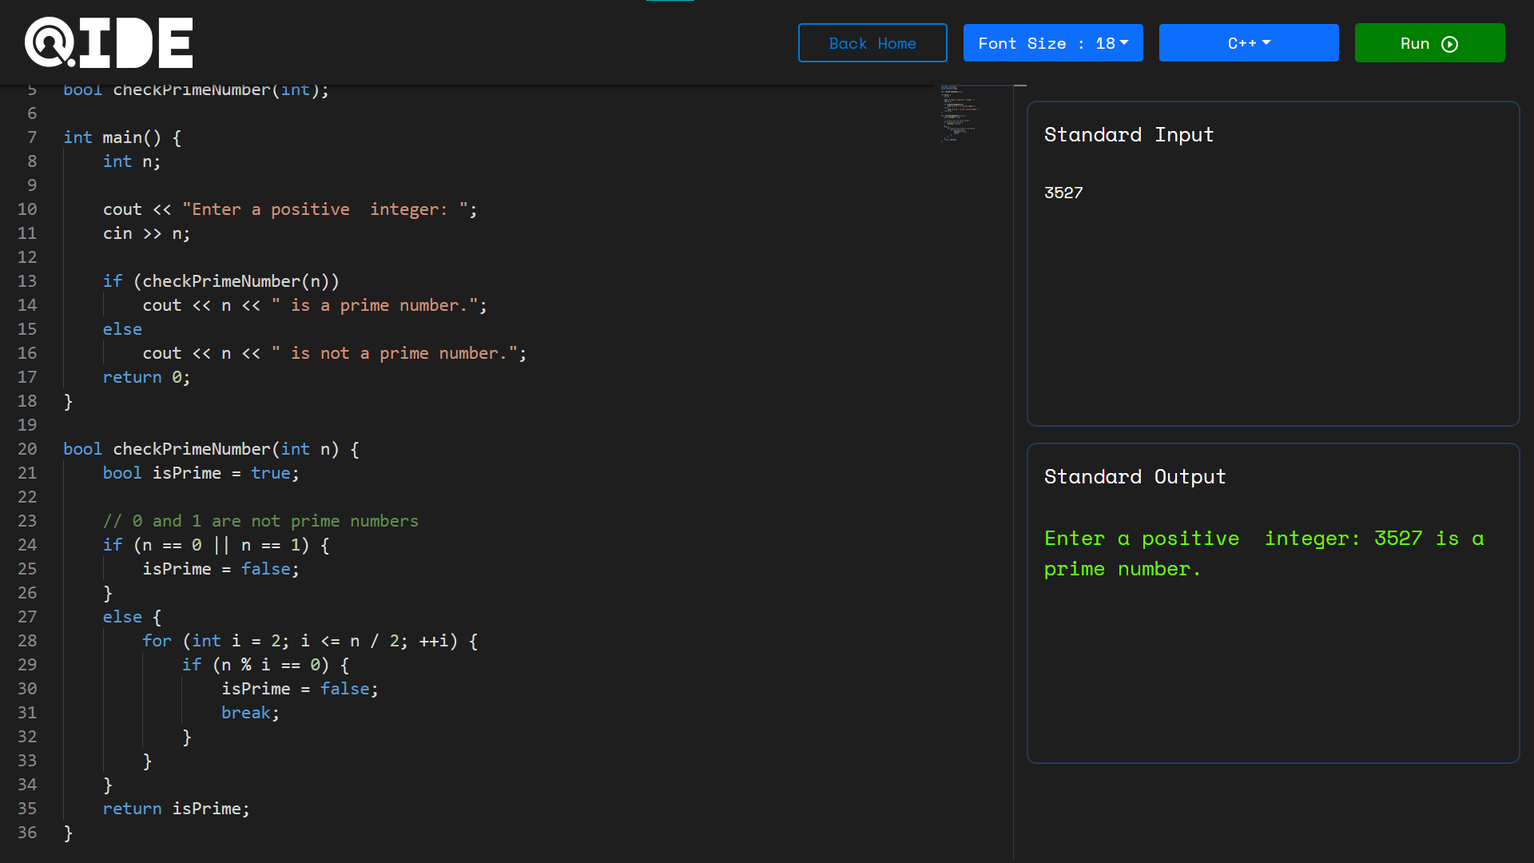
Task: Click the QIDE magnifying glass logo
Action: click(48, 42)
